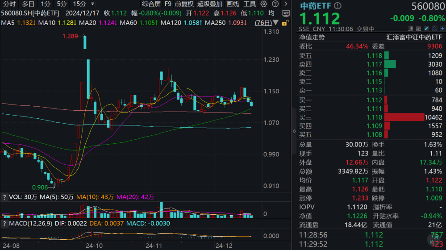Click the 卖四 green volume bar
Screen dimensions: 446x250
coord(390,64)
